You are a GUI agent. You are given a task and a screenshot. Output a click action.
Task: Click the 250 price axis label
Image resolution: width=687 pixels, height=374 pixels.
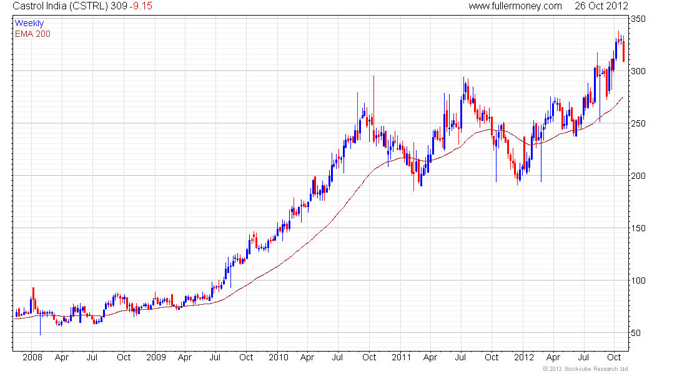[638, 123]
